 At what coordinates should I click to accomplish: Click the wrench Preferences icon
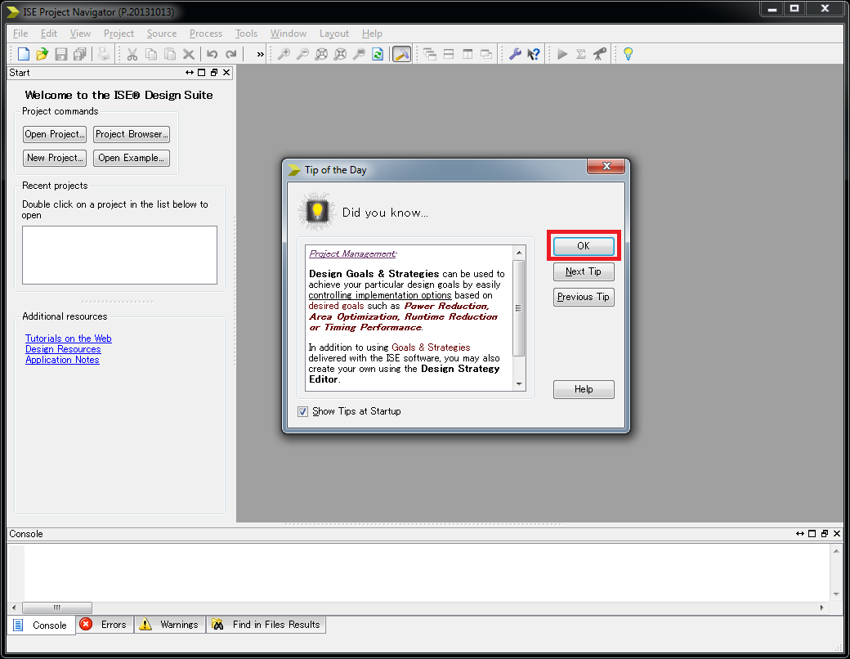pyautogui.click(x=514, y=54)
